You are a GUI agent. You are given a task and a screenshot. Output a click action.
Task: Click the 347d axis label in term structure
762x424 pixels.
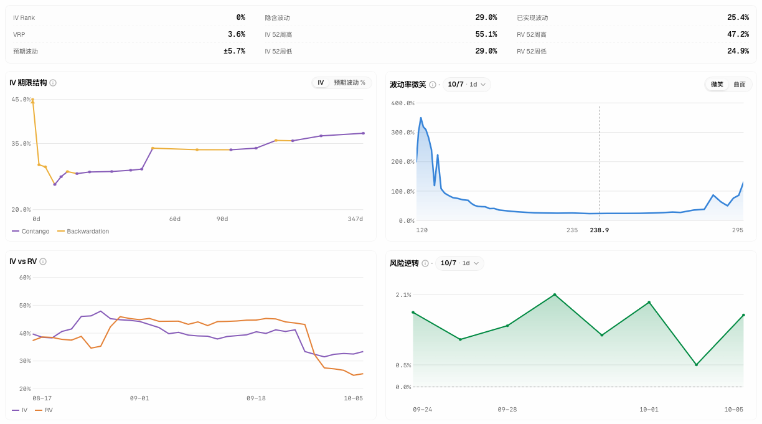coord(355,219)
